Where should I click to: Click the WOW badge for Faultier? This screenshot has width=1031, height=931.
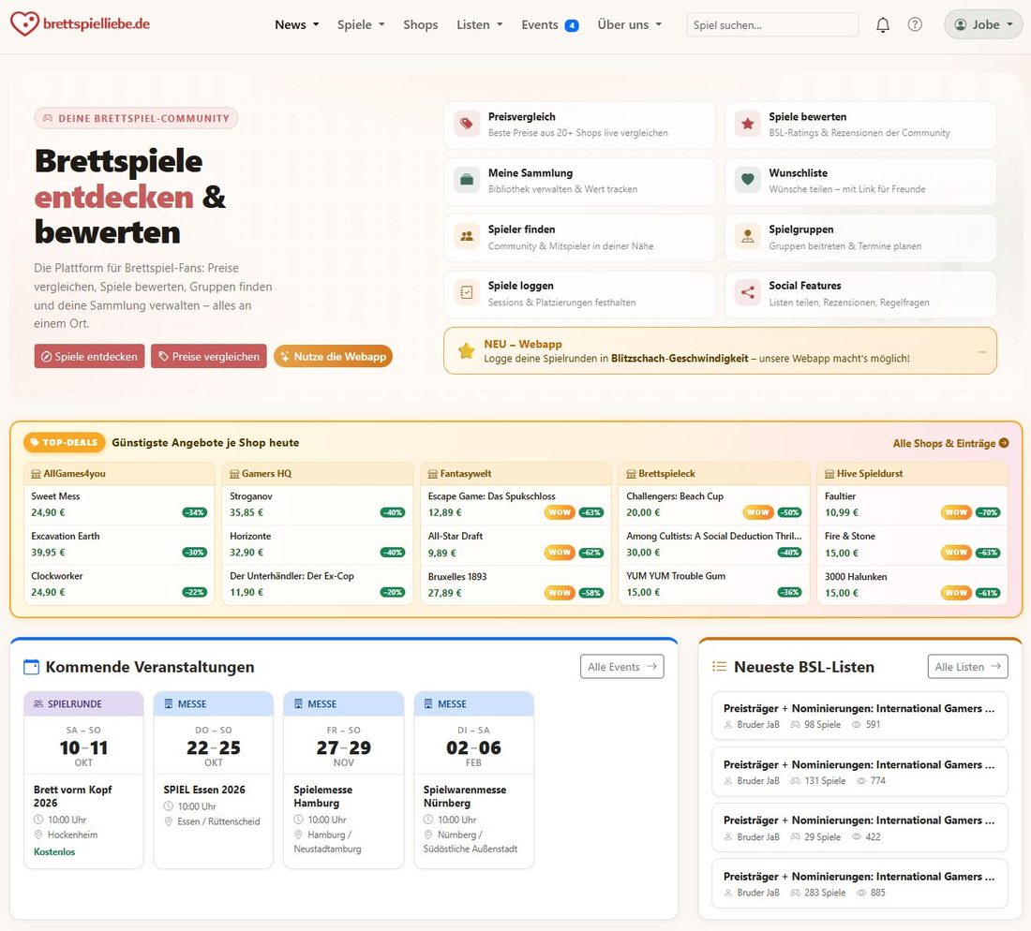[x=956, y=512]
